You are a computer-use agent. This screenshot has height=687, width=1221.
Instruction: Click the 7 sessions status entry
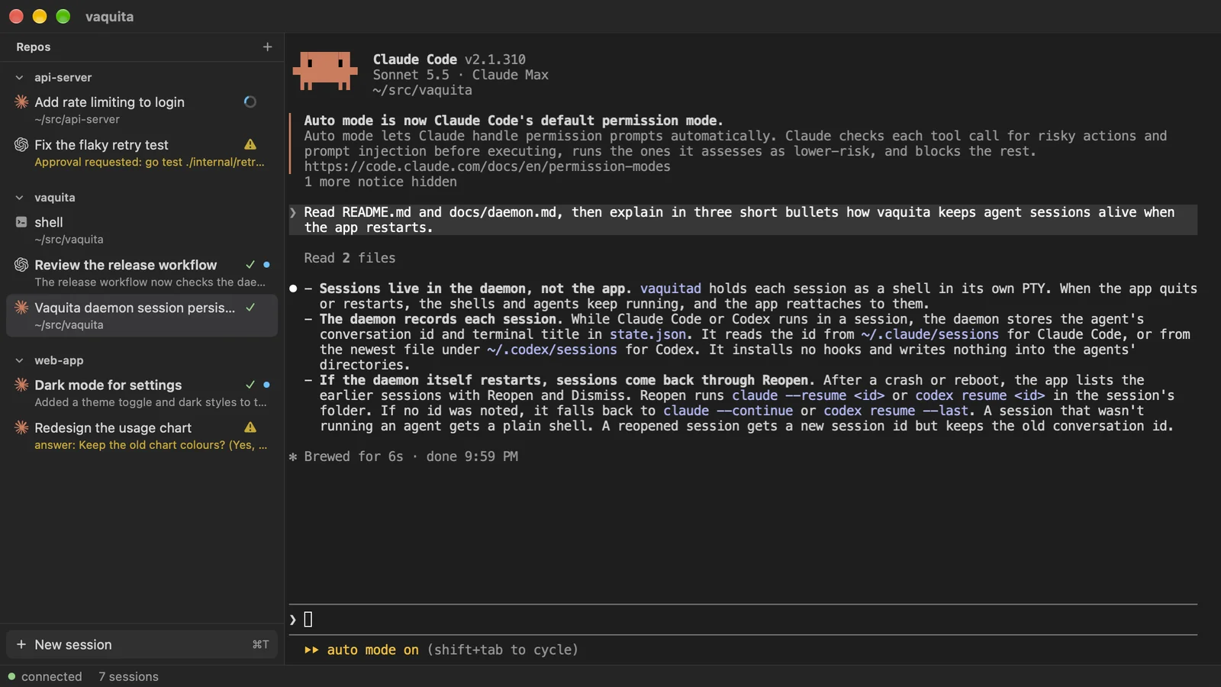[x=128, y=677]
